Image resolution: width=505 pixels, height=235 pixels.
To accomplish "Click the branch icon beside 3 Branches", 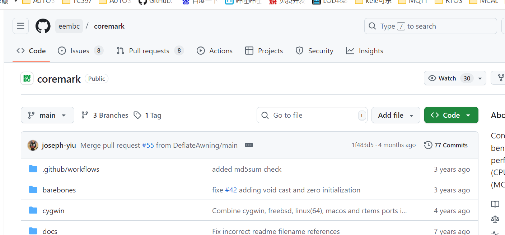I will click(x=85, y=115).
